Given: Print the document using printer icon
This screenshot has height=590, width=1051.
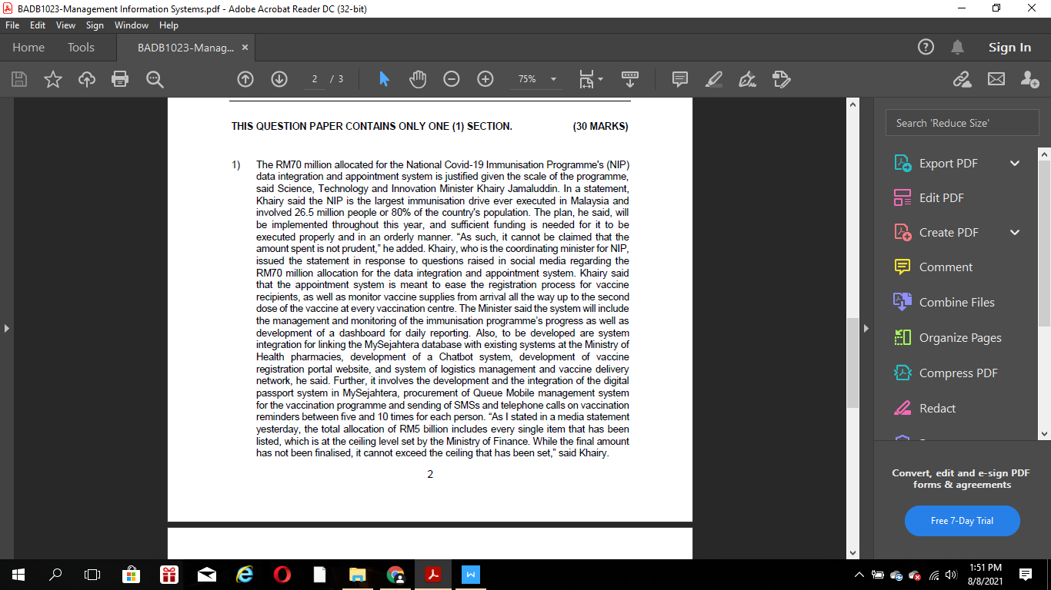Looking at the screenshot, I should click(x=120, y=79).
